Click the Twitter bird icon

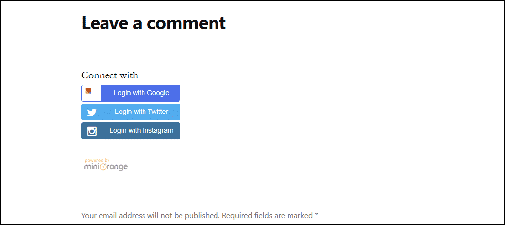[92, 112]
